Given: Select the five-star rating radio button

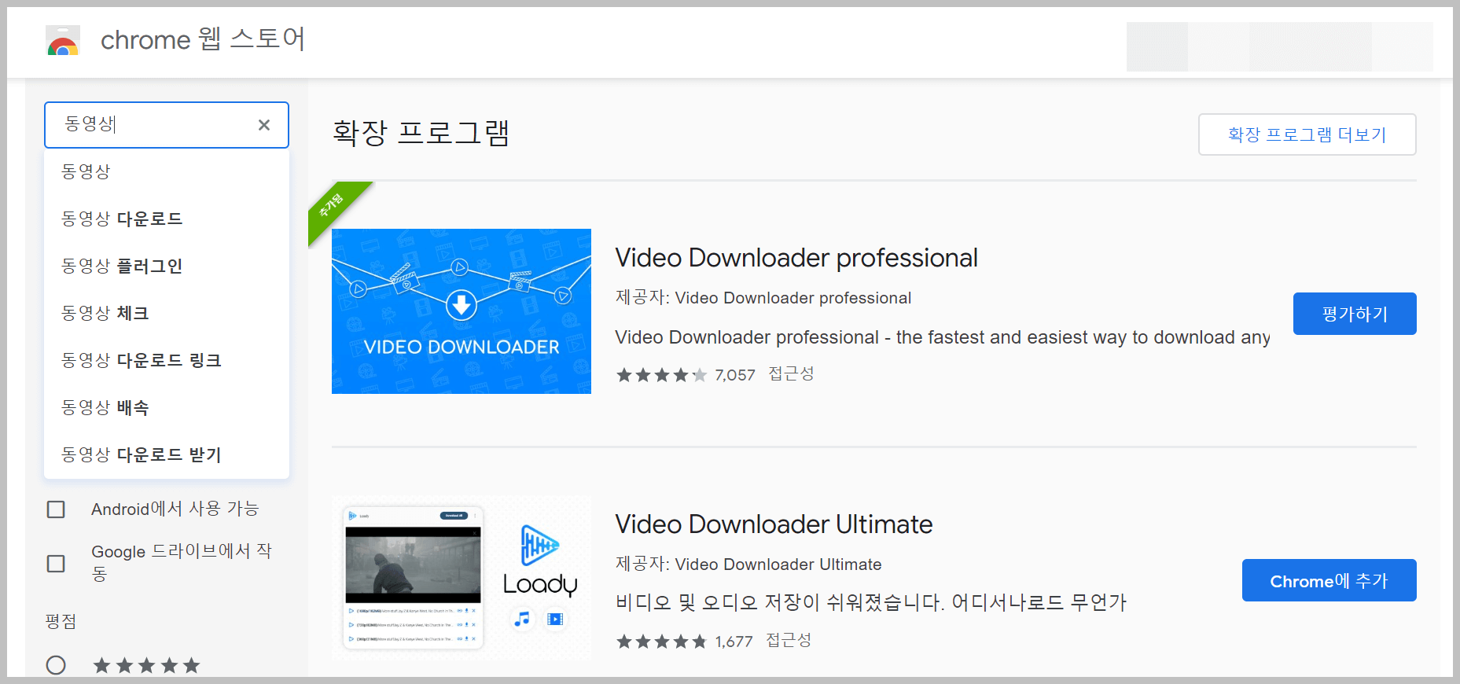Looking at the screenshot, I should pos(56,665).
